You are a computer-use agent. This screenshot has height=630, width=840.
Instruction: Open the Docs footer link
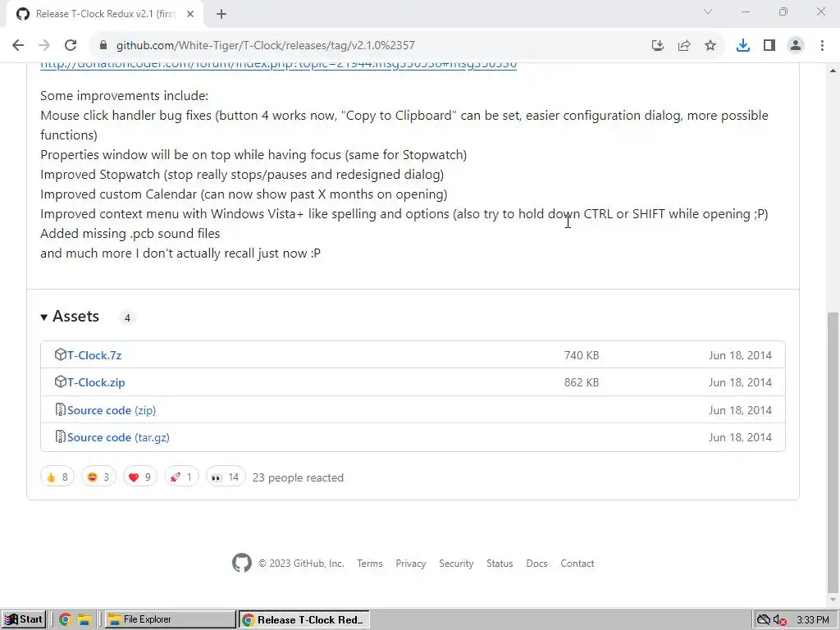pyautogui.click(x=536, y=564)
